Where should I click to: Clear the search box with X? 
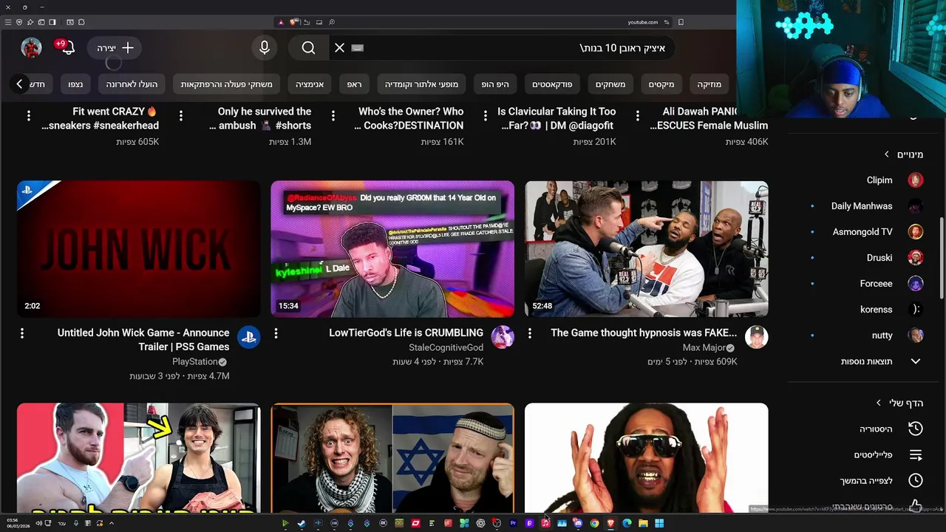coord(339,48)
